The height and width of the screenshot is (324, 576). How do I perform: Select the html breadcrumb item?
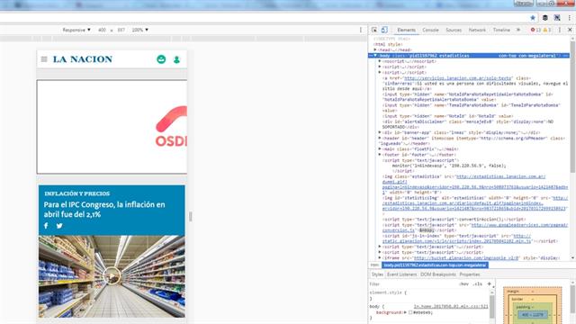[x=374, y=265]
